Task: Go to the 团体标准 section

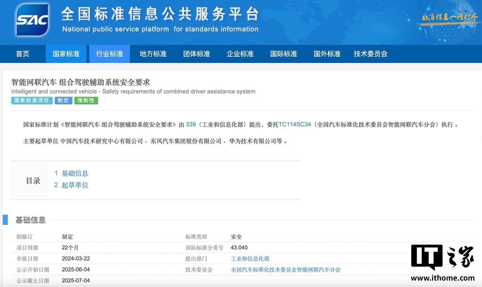Action: [x=196, y=54]
